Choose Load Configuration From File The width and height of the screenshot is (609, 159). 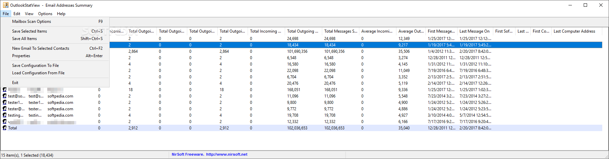pos(55,73)
